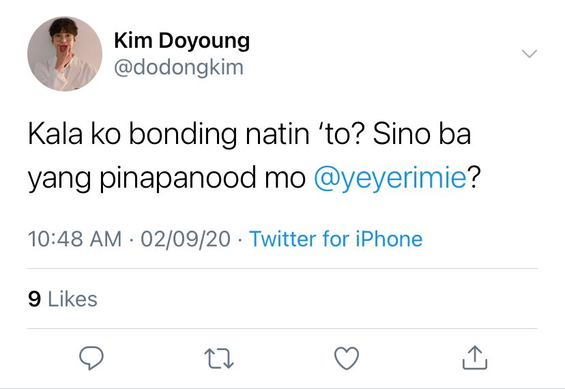Select the word 'Likes' under the tweet
The image size is (565, 389).
(x=72, y=299)
